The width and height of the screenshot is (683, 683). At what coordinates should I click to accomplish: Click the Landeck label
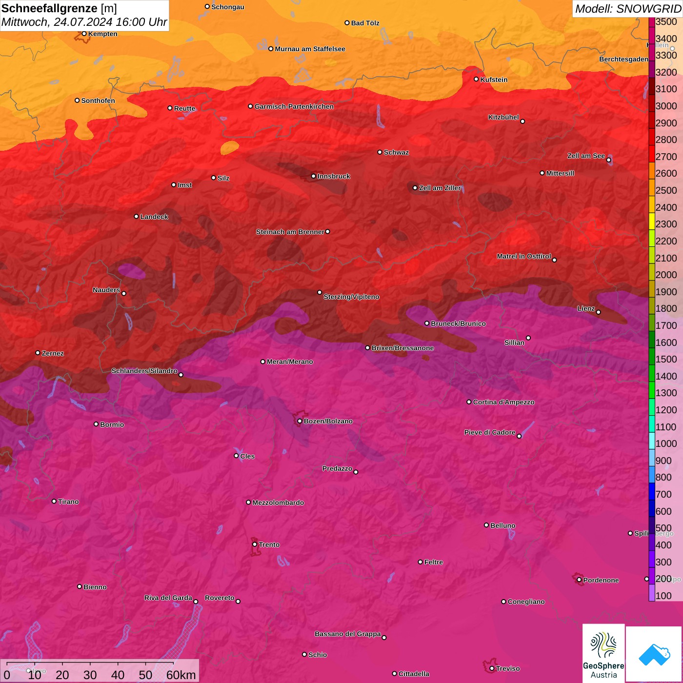coord(154,217)
